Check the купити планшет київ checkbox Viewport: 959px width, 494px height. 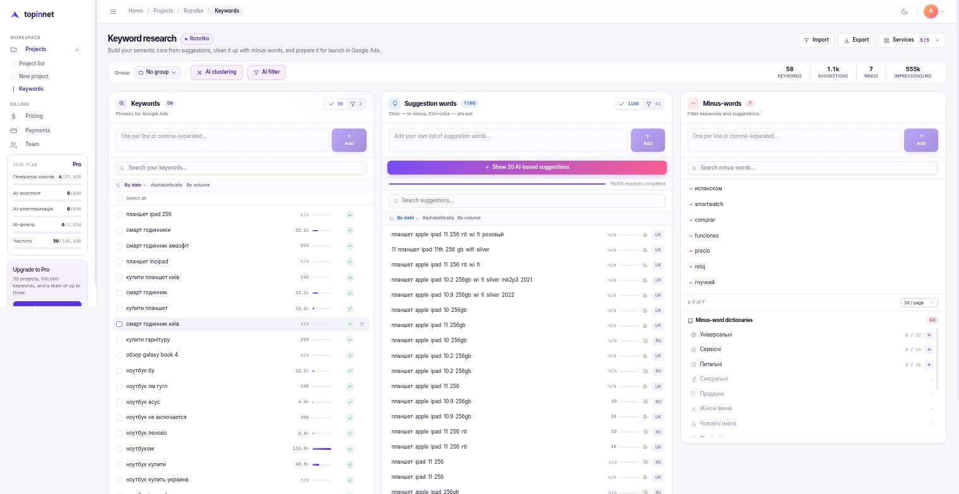(x=119, y=277)
